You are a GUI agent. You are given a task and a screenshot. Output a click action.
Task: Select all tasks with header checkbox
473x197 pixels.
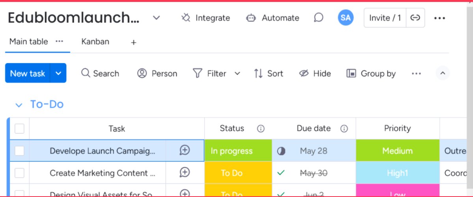pyautogui.click(x=19, y=128)
